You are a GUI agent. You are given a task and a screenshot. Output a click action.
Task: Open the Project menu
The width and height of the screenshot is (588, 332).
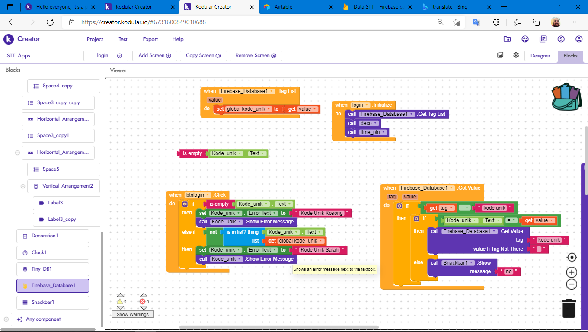coord(95,39)
